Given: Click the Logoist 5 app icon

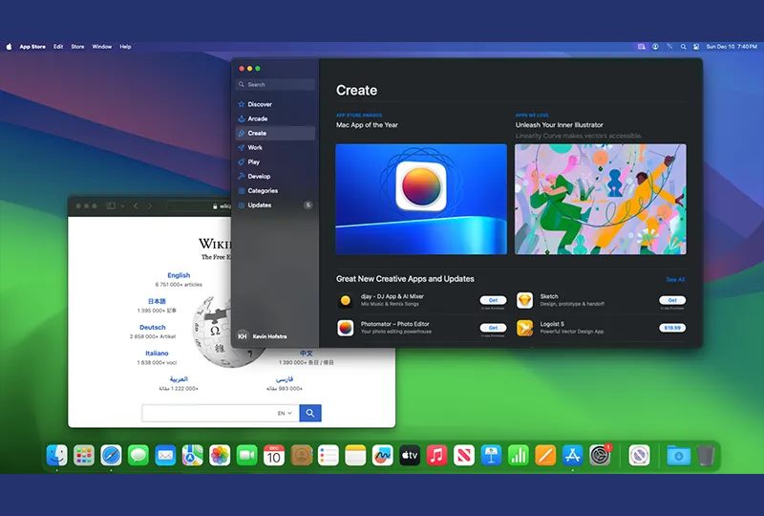Looking at the screenshot, I should pos(524,328).
